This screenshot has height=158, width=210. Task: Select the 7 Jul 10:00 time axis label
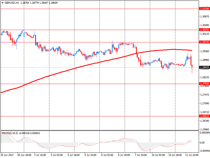pos(141,155)
